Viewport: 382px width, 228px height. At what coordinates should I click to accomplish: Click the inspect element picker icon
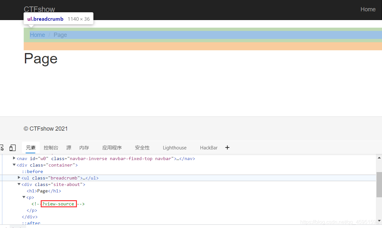coord(2,148)
